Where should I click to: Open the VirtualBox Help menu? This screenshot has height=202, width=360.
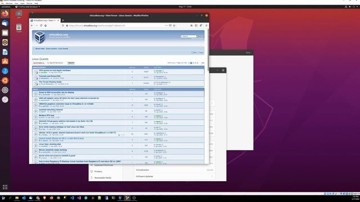(x=36, y=3)
